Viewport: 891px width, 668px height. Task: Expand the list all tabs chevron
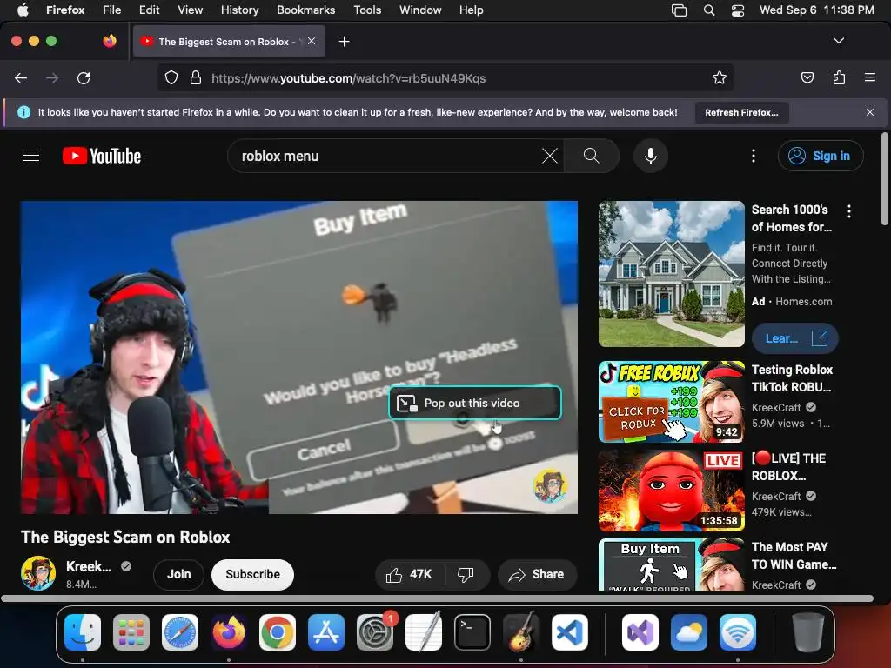pos(839,41)
